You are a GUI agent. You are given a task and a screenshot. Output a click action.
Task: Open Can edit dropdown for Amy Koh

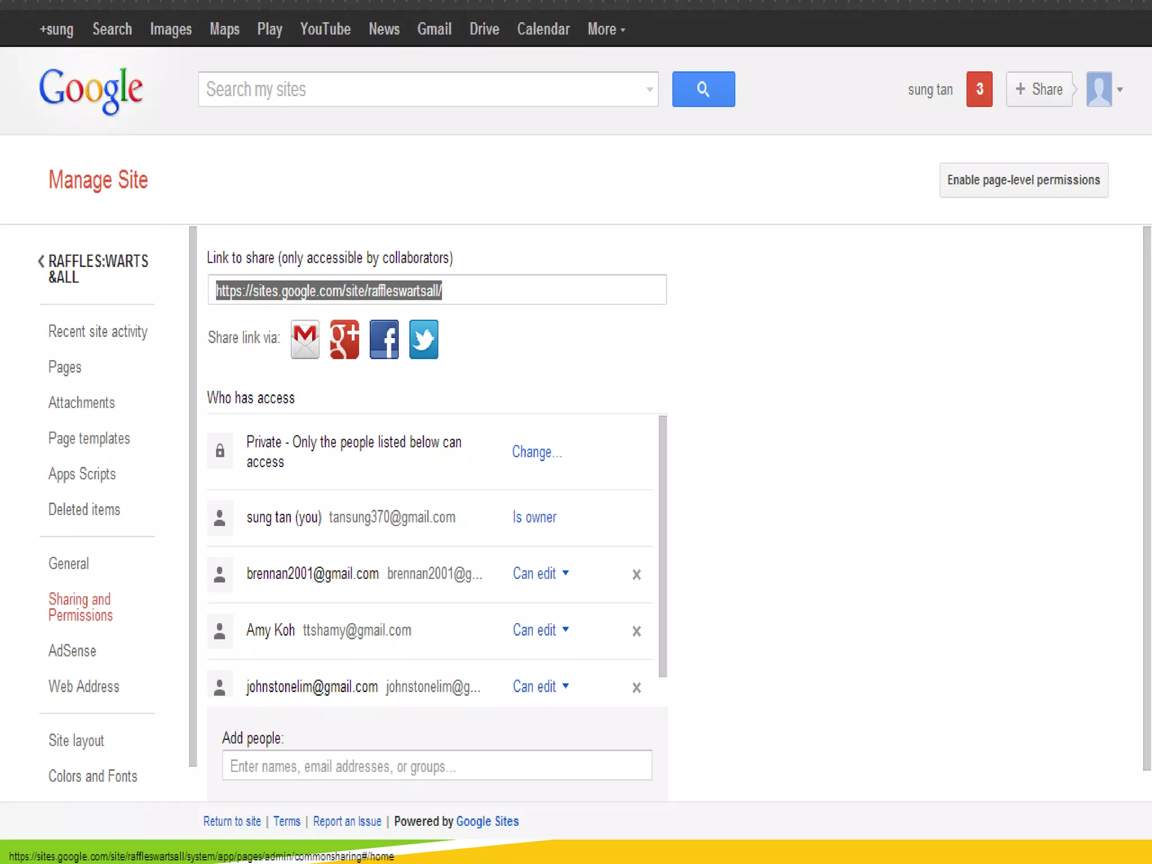coord(541,630)
